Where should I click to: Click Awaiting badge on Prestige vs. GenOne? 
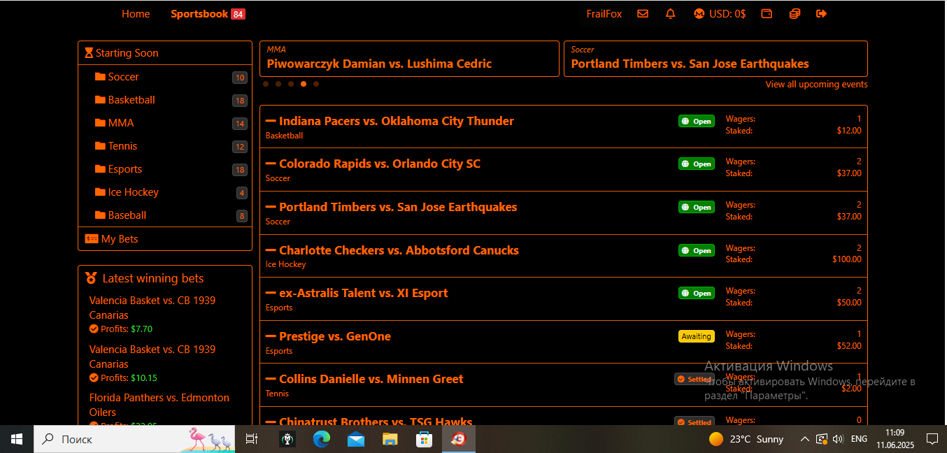pos(697,336)
